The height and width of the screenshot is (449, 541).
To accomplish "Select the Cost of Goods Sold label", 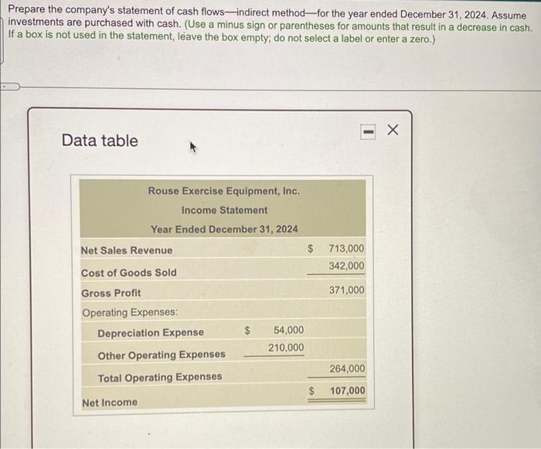I will 129,273.
